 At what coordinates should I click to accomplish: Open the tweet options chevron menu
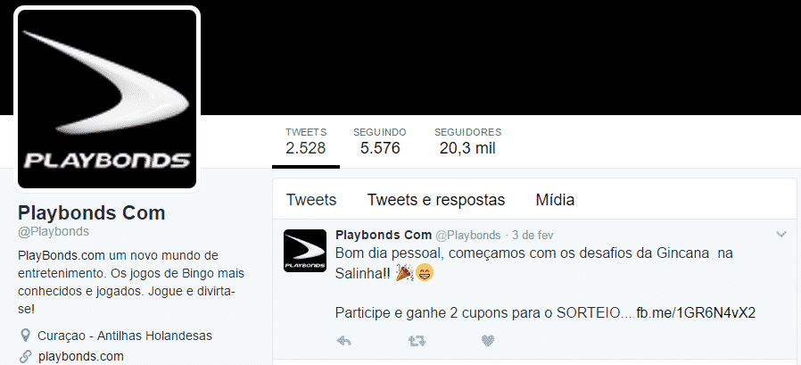click(x=781, y=235)
